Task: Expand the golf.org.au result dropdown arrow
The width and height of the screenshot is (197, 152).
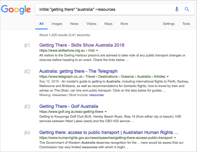Action: 106,112
